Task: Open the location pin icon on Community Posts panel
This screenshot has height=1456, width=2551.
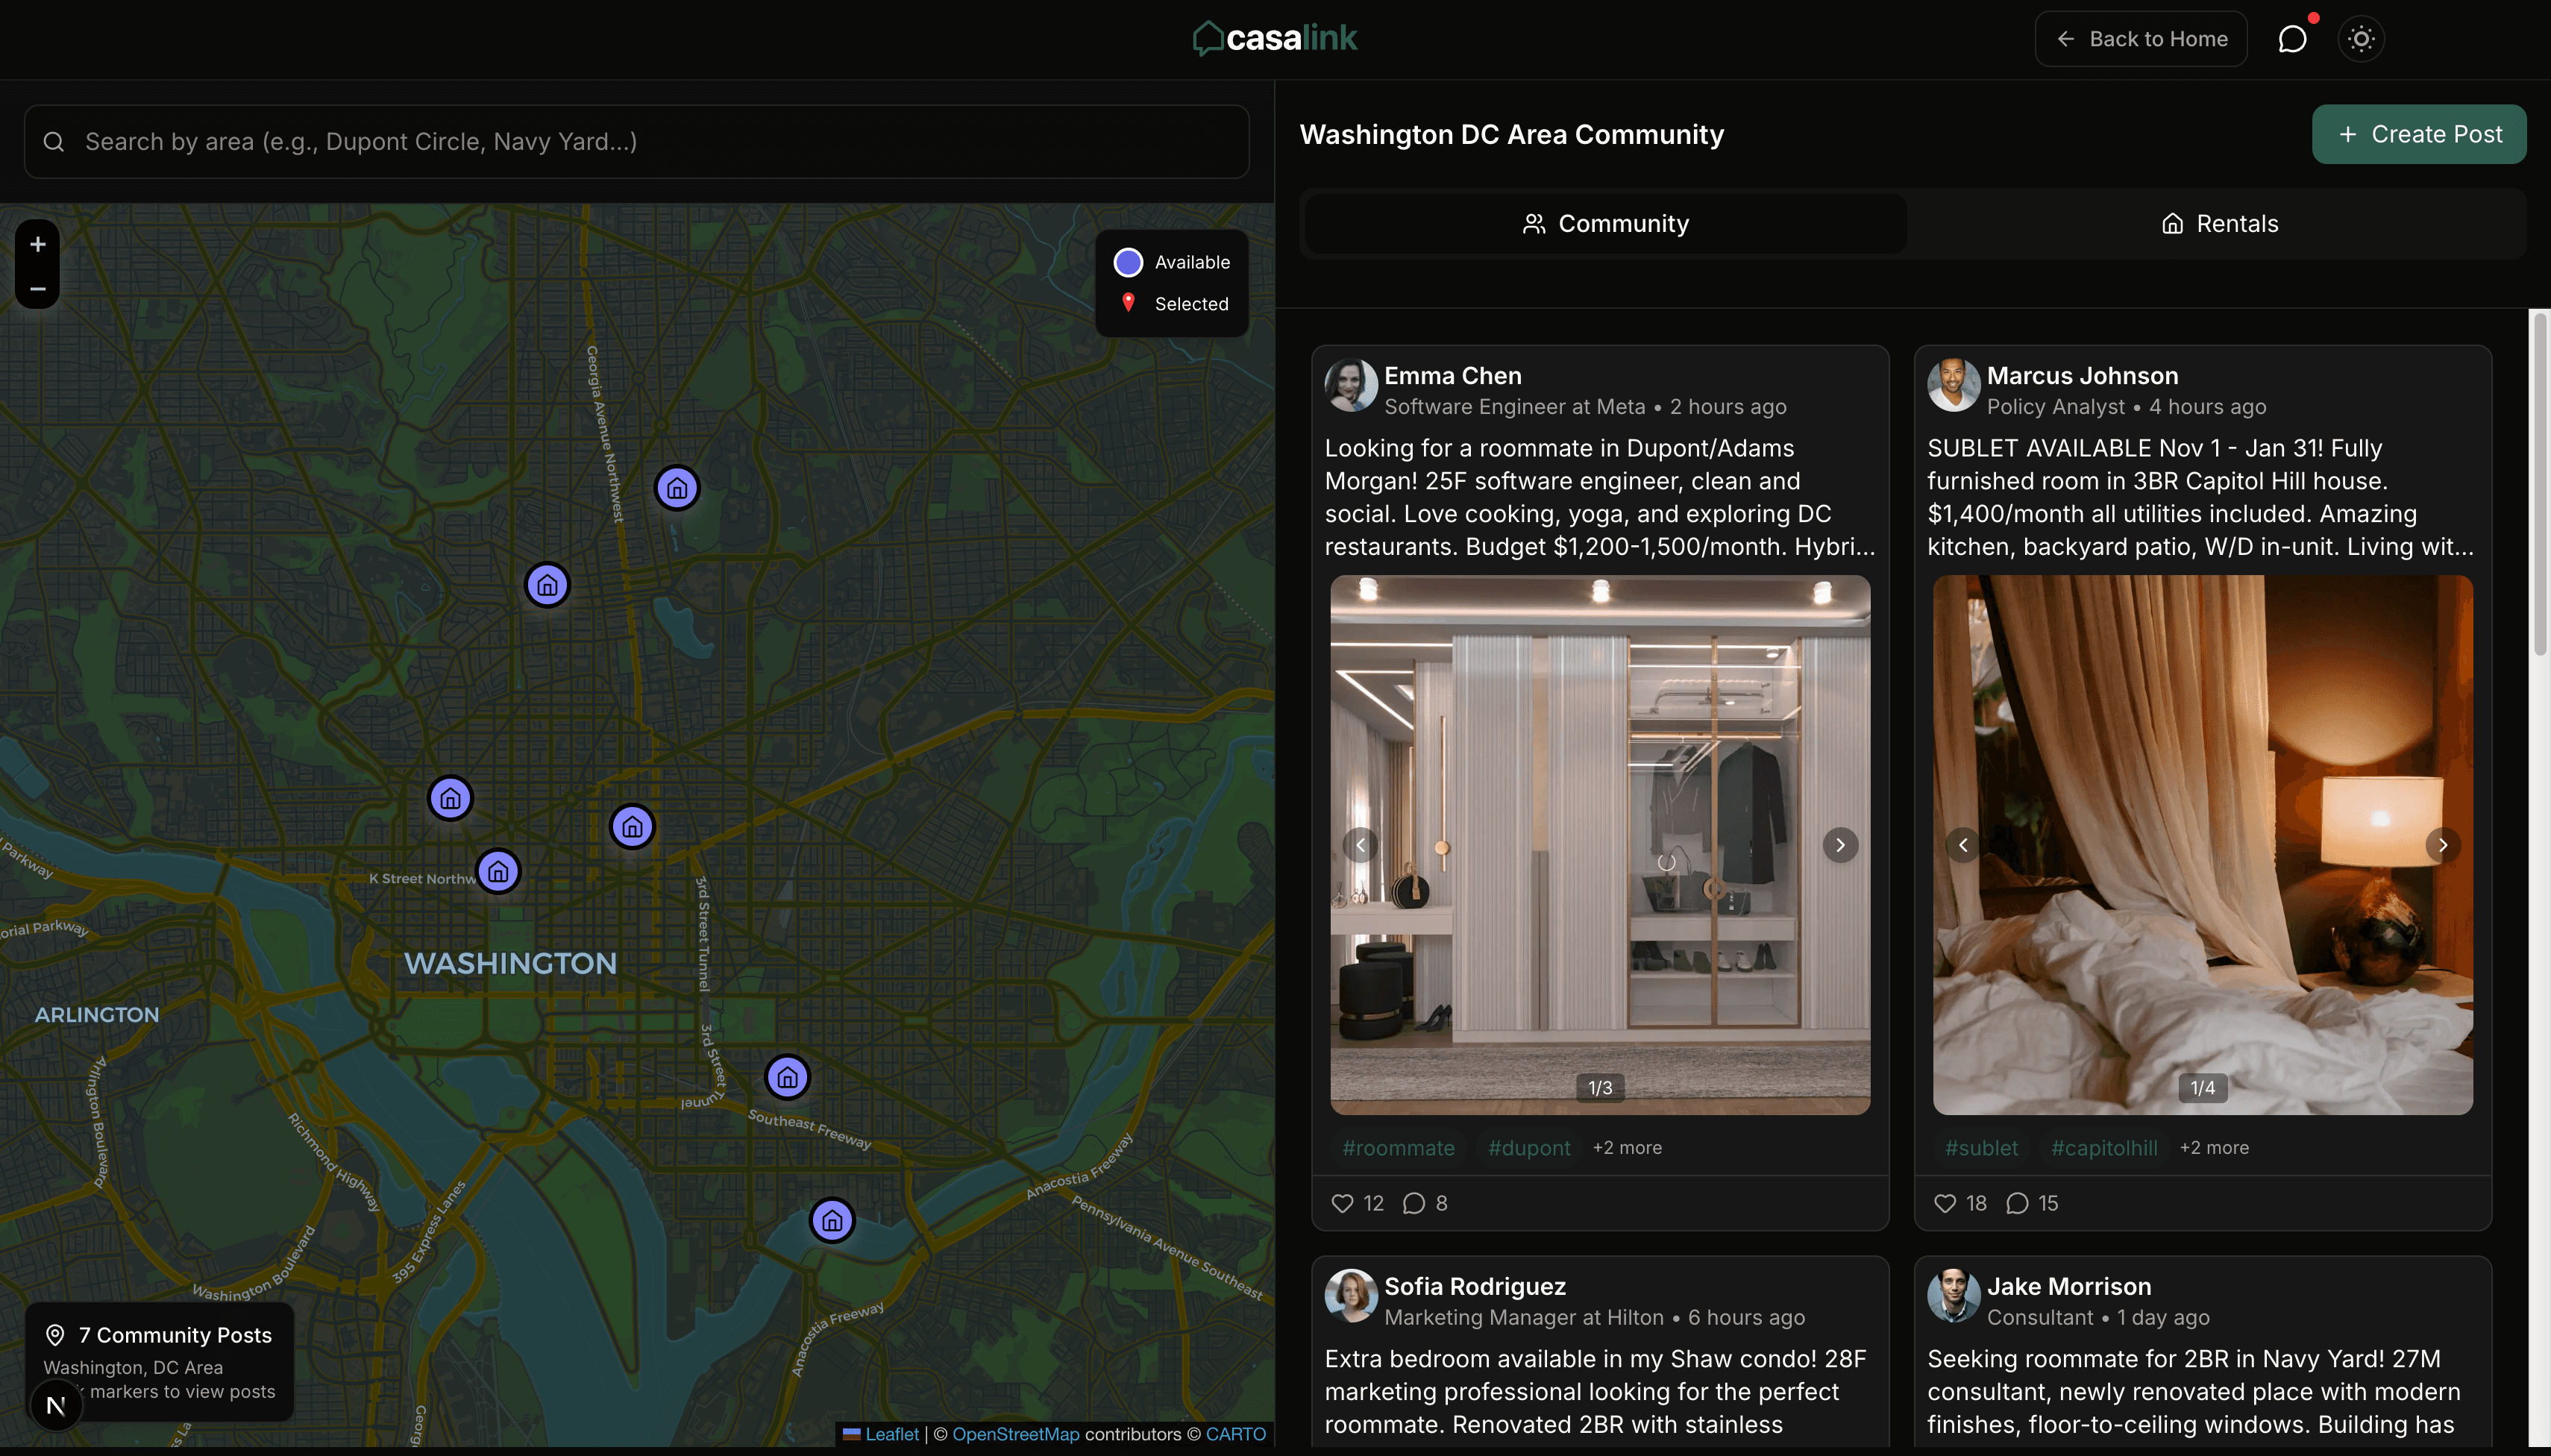Action: [56, 1334]
